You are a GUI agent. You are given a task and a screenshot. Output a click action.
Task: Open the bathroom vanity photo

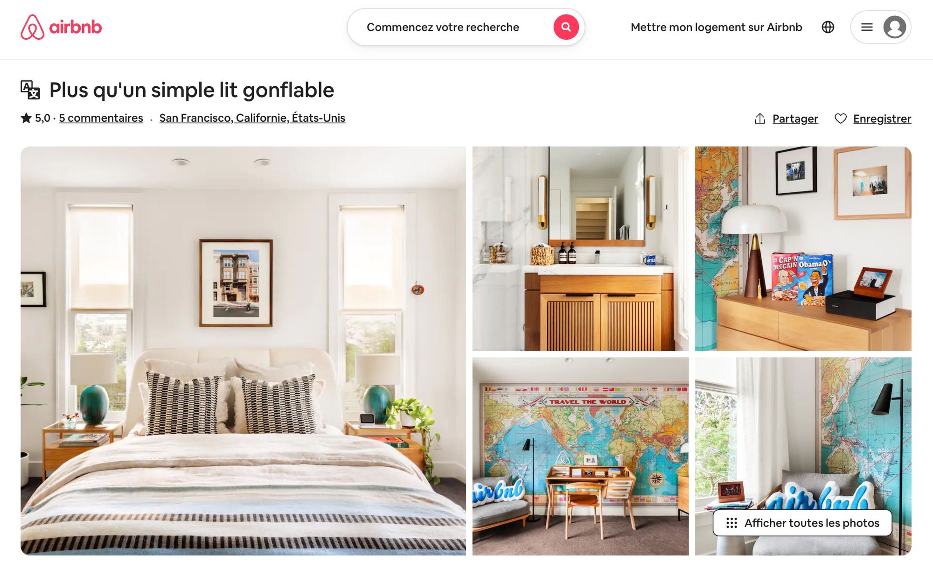coord(580,248)
